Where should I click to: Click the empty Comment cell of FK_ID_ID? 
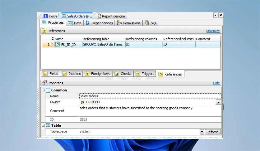point(208,44)
